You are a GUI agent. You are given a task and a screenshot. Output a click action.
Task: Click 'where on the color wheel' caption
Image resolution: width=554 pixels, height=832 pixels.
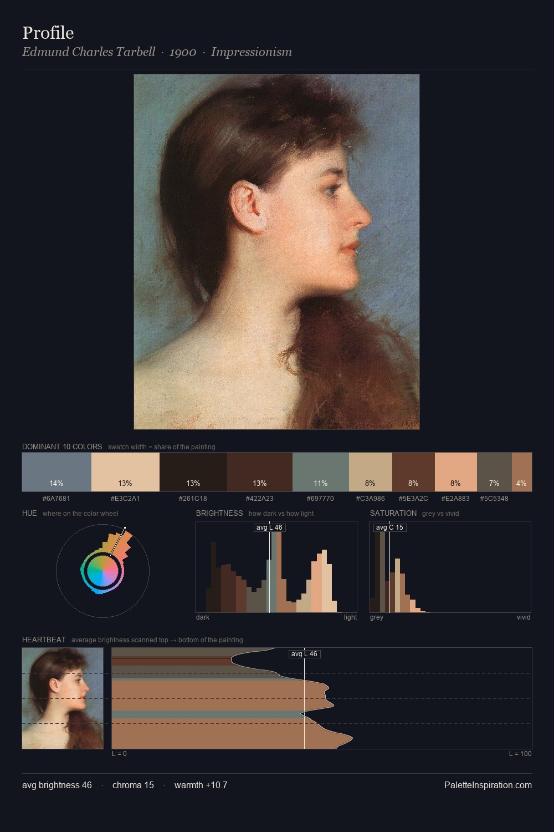pos(80,514)
